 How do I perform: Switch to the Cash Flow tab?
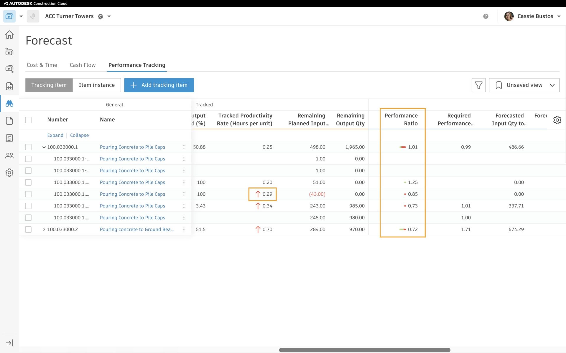(x=83, y=65)
